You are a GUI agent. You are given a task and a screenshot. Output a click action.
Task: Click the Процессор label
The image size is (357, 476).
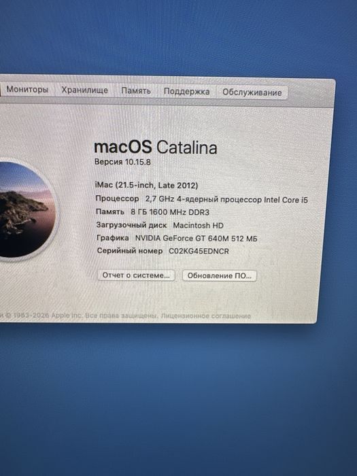coord(117,199)
